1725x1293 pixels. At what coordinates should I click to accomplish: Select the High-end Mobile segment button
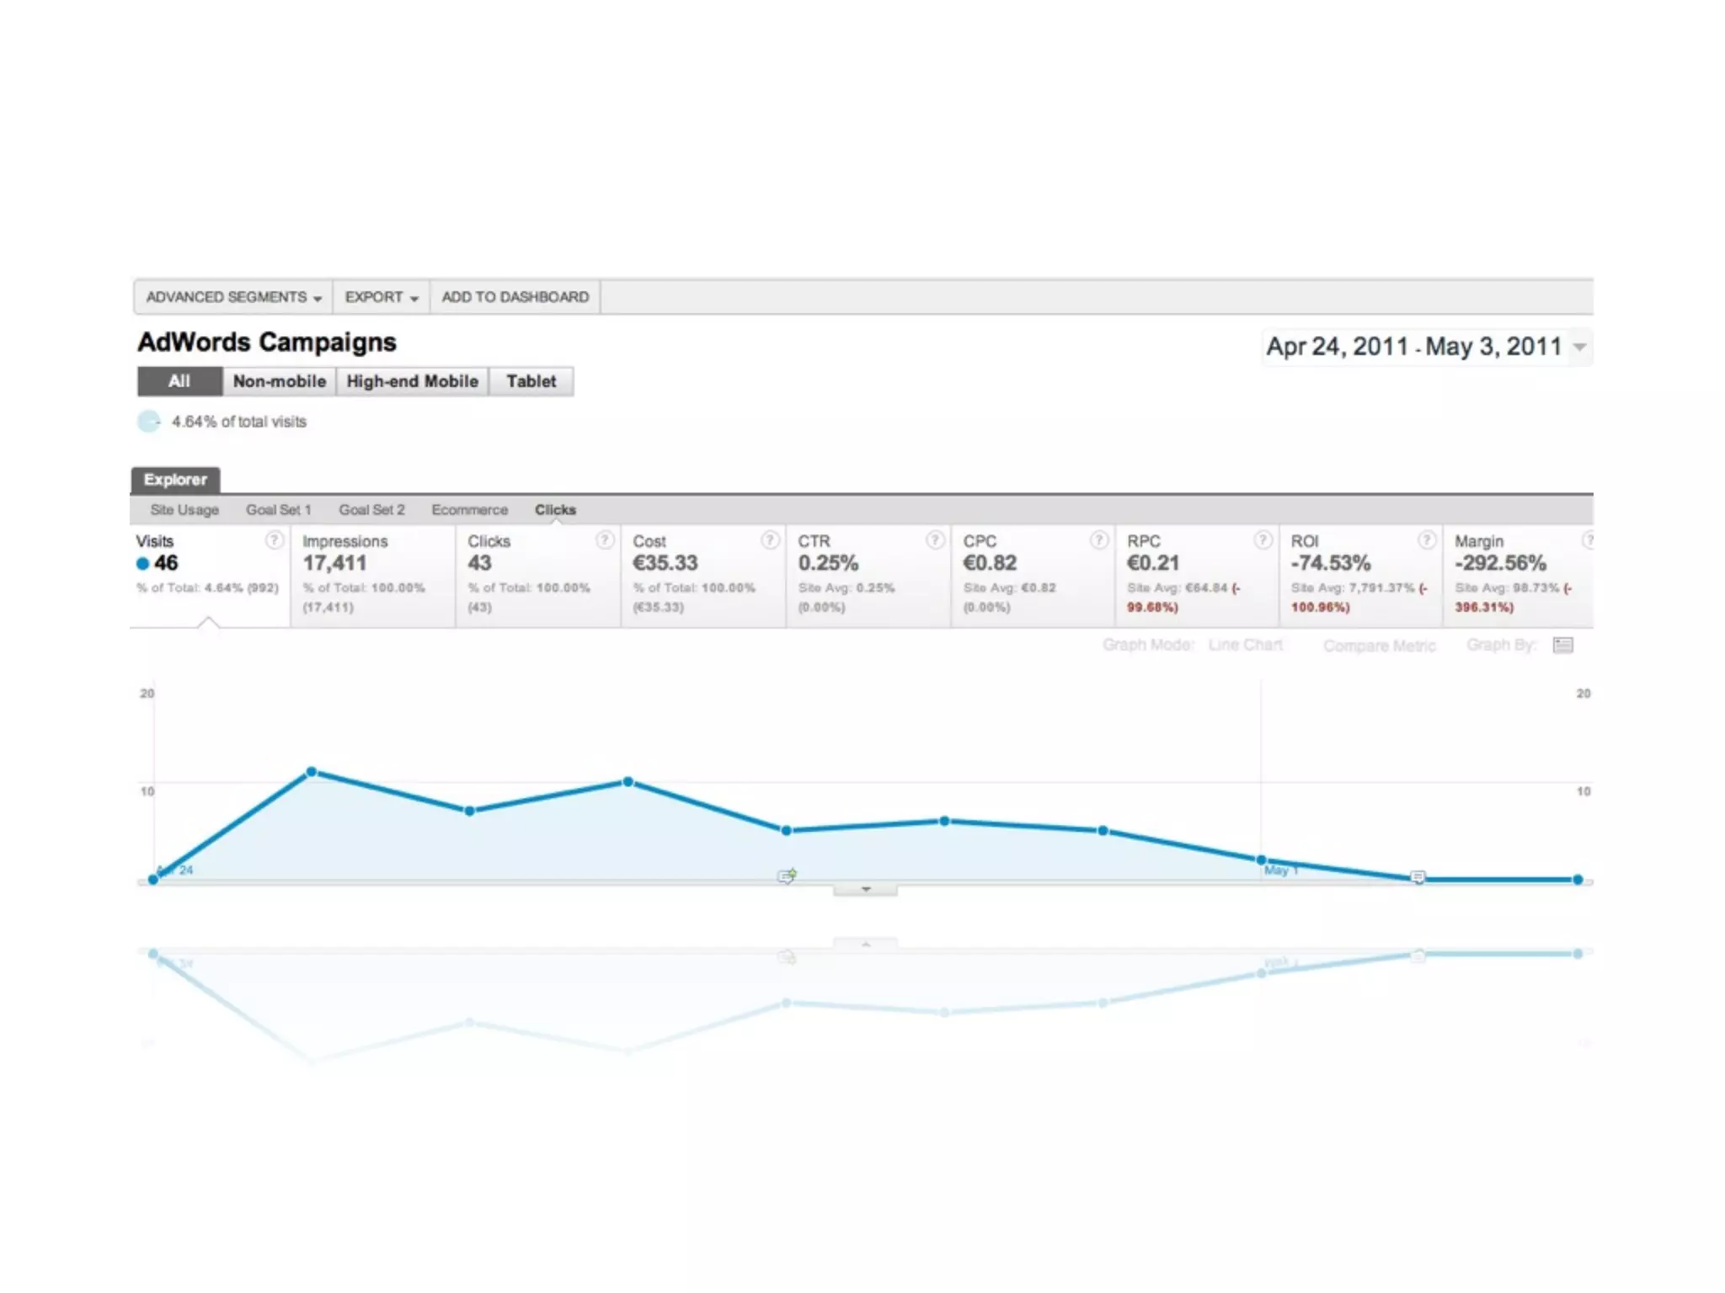pyautogui.click(x=412, y=381)
